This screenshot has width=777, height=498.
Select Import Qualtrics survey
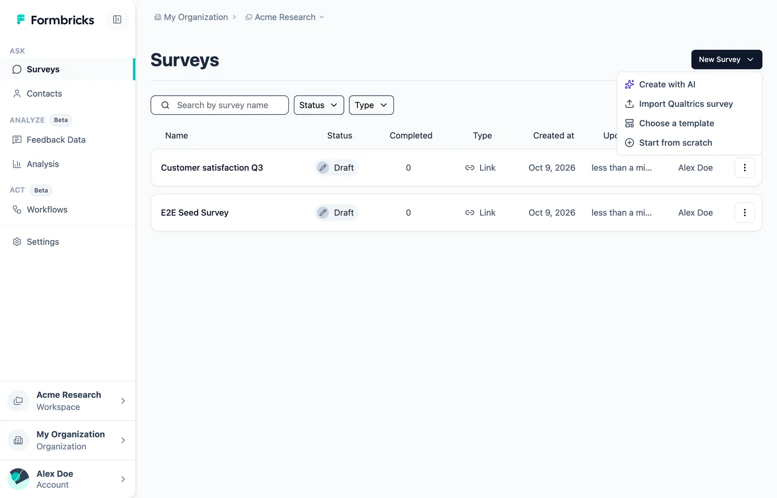point(689,104)
